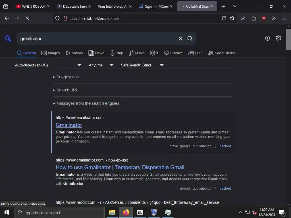The image size is (291, 218).
Task: Go back to previous page
Action: (x=7, y=18)
